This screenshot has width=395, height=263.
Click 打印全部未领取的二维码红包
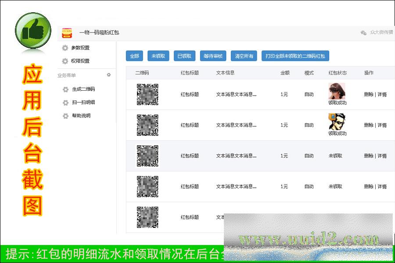tap(295, 56)
